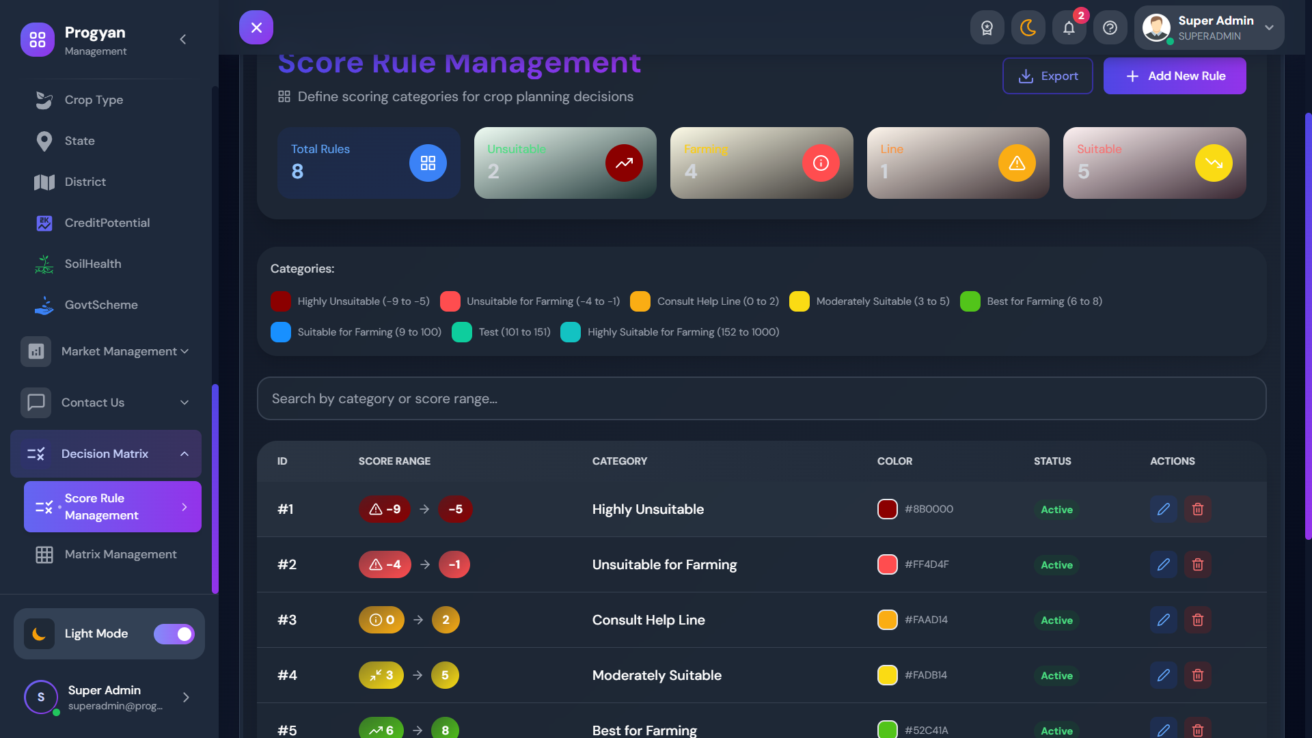Open GovtScheme in sidebar

101,305
